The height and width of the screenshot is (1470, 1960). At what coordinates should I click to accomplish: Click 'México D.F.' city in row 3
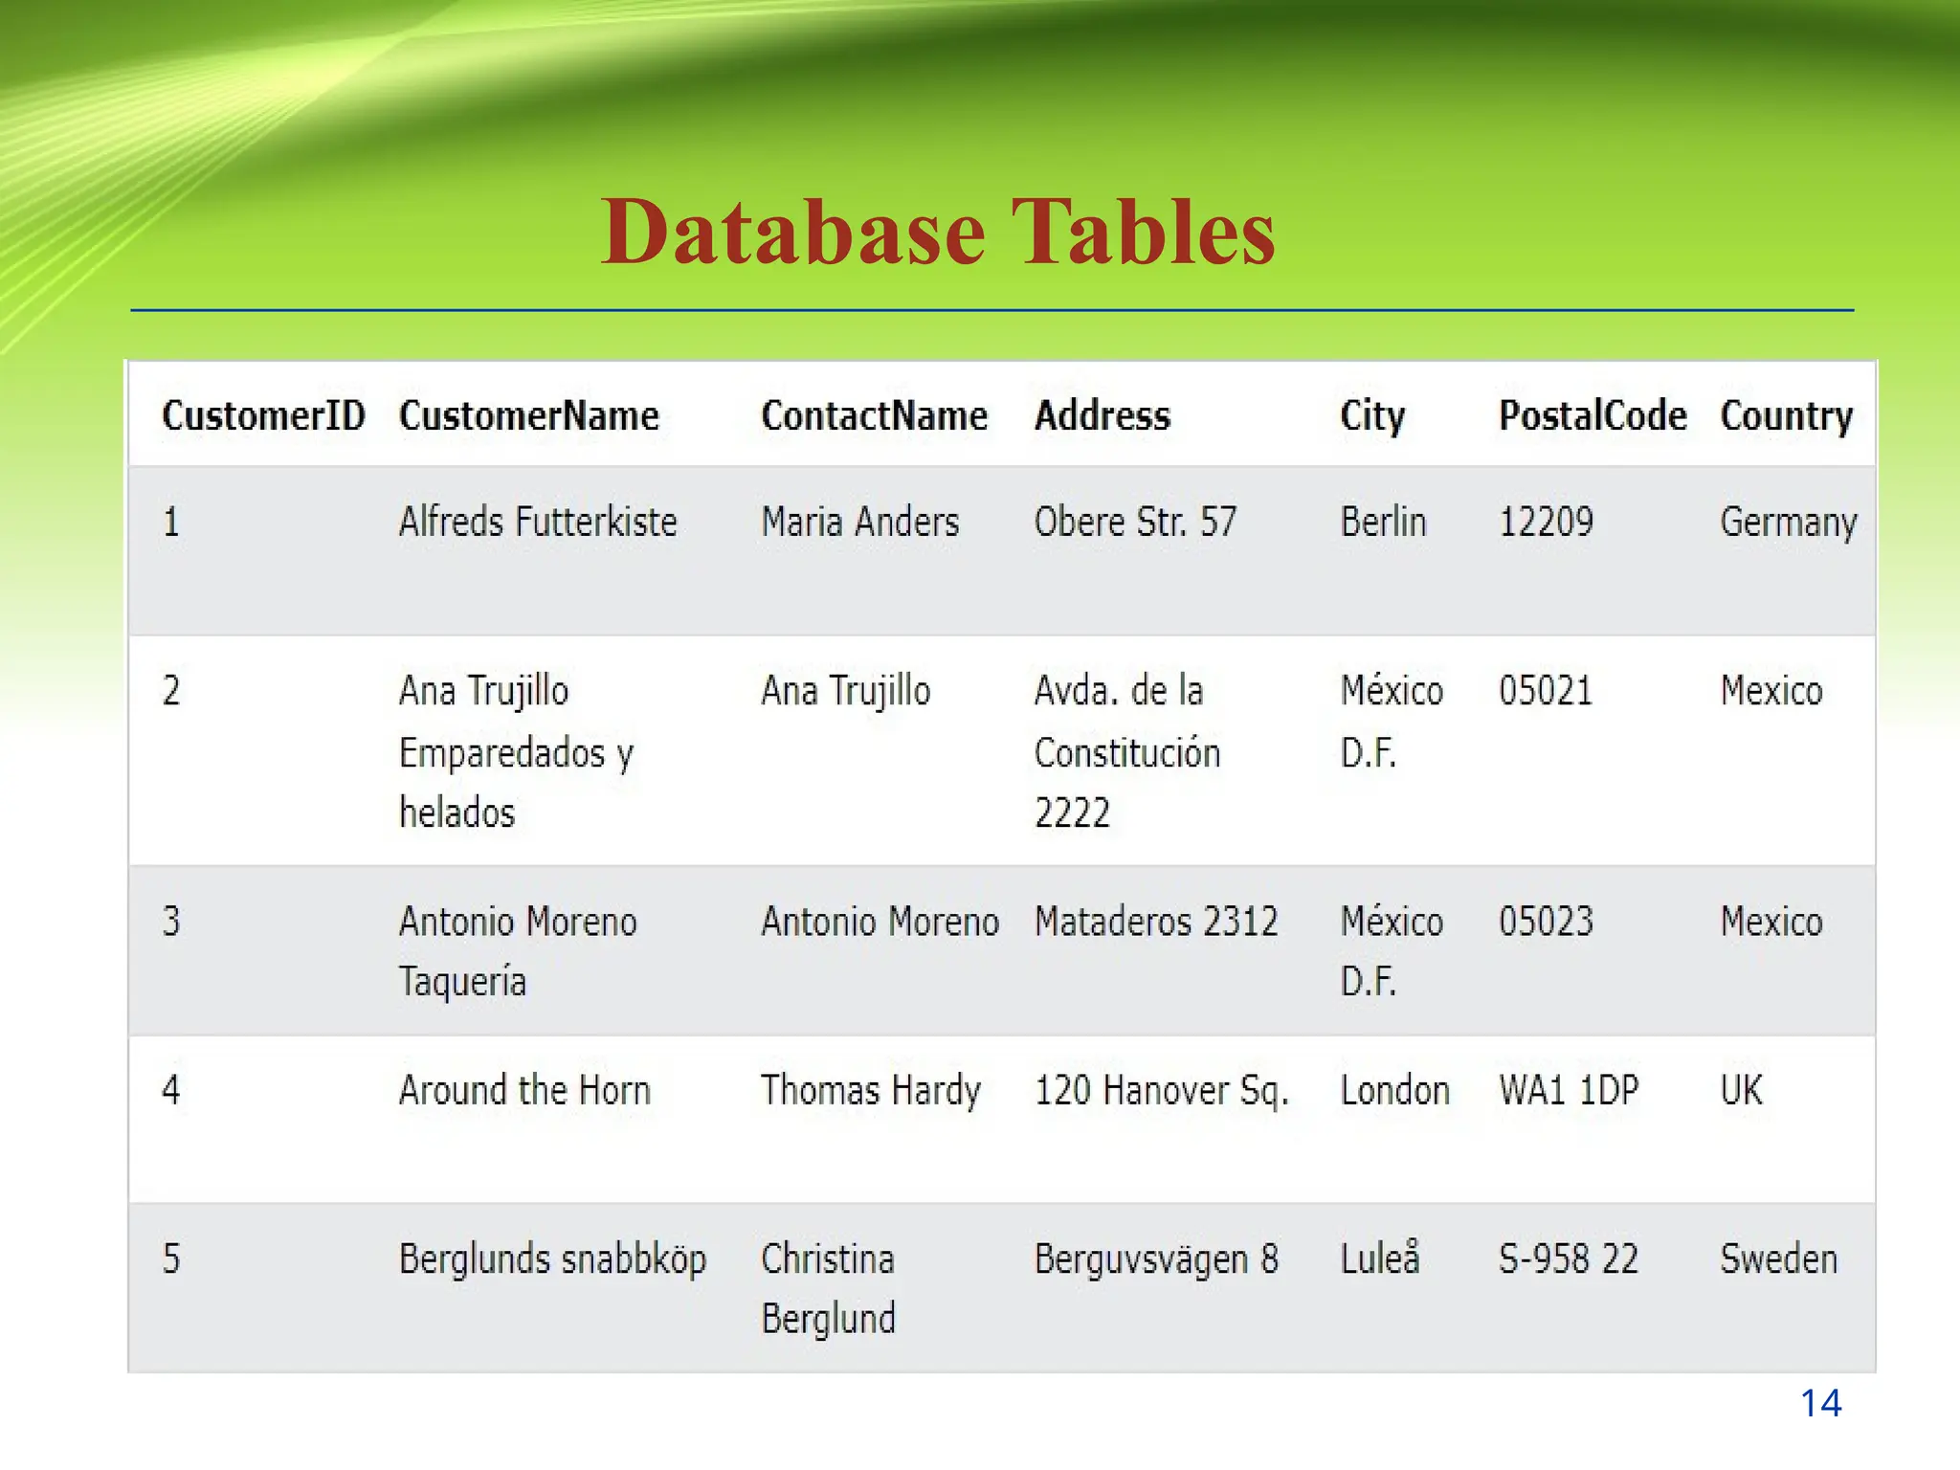click(1391, 951)
